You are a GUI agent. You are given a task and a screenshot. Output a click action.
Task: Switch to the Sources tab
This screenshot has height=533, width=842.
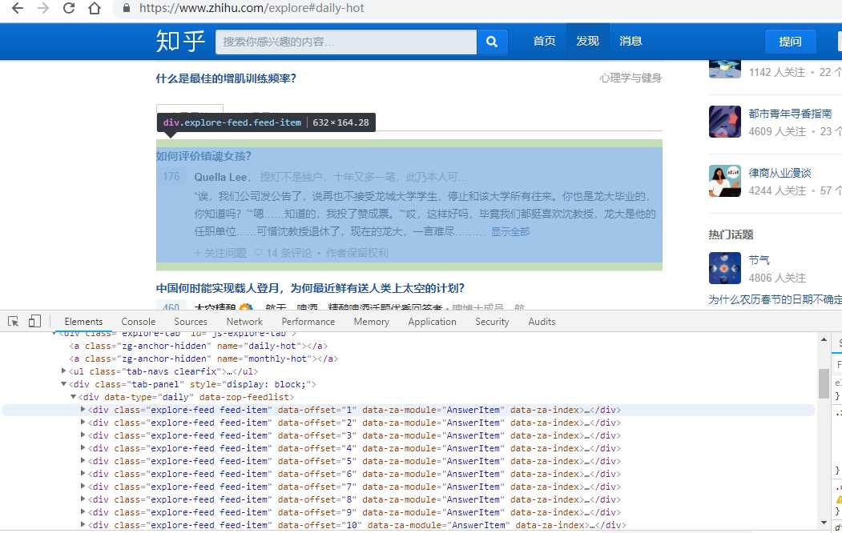pyautogui.click(x=191, y=321)
